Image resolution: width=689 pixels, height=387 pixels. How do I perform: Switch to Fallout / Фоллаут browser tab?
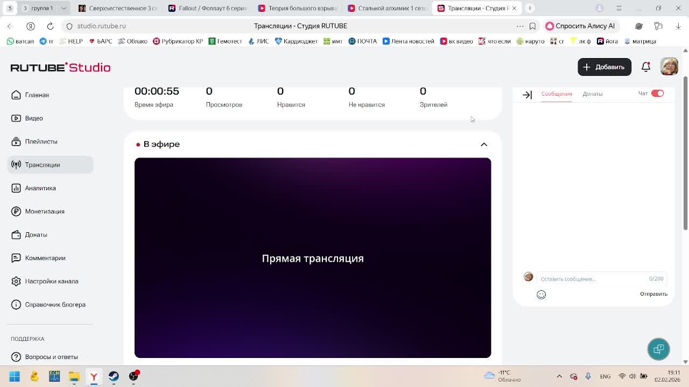click(x=207, y=8)
